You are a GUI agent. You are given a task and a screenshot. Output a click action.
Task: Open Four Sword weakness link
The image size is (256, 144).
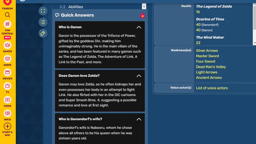click(x=206, y=61)
